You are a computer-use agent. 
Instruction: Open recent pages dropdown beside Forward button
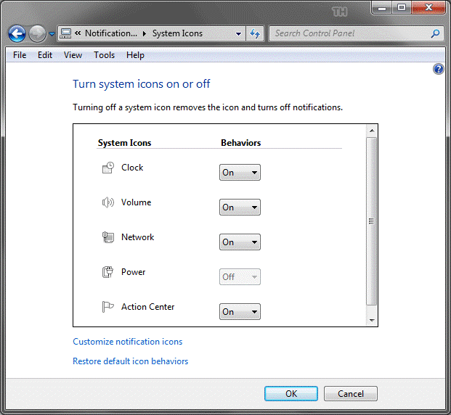(52, 34)
